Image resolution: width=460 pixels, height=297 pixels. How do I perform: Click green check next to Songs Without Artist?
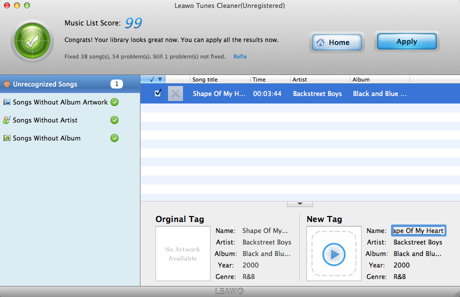tap(114, 120)
